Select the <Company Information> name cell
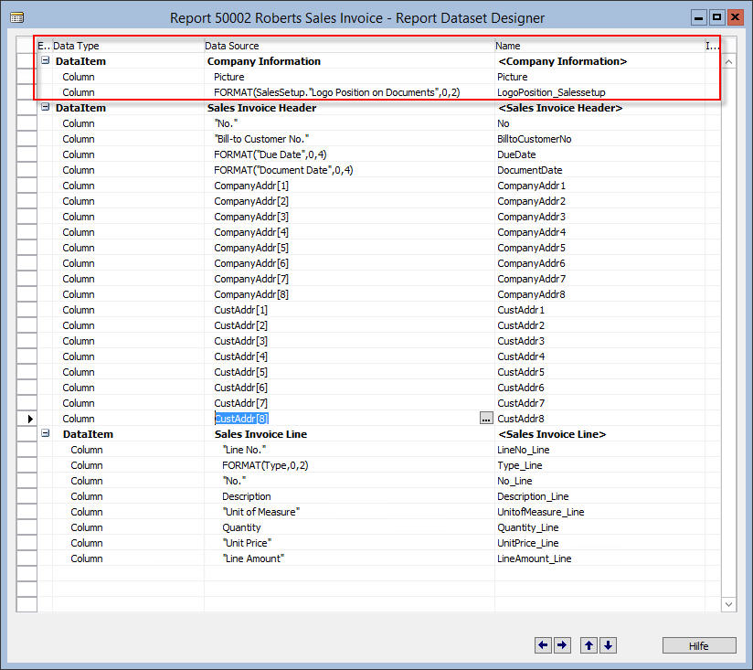 point(599,61)
